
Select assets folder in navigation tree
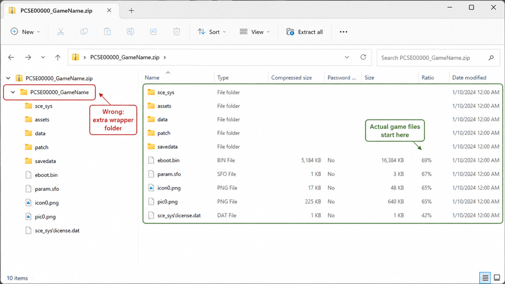point(38,120)
